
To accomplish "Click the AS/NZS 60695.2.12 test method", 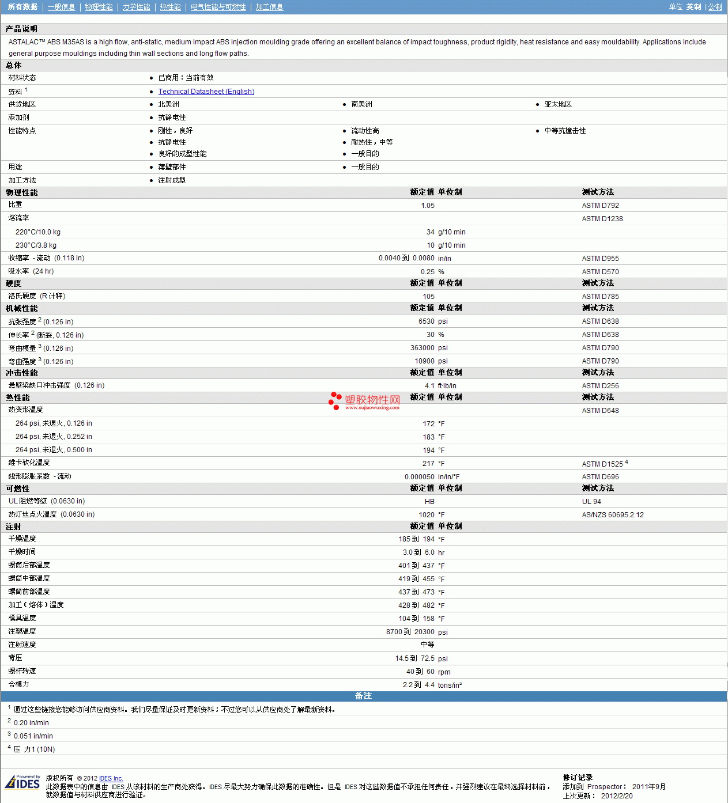I will coord(613,515).
